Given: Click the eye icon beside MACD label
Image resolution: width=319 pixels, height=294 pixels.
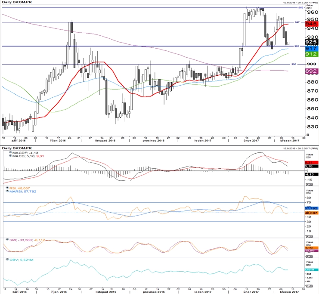Looking at the screenshot, I should coord(10,156).
